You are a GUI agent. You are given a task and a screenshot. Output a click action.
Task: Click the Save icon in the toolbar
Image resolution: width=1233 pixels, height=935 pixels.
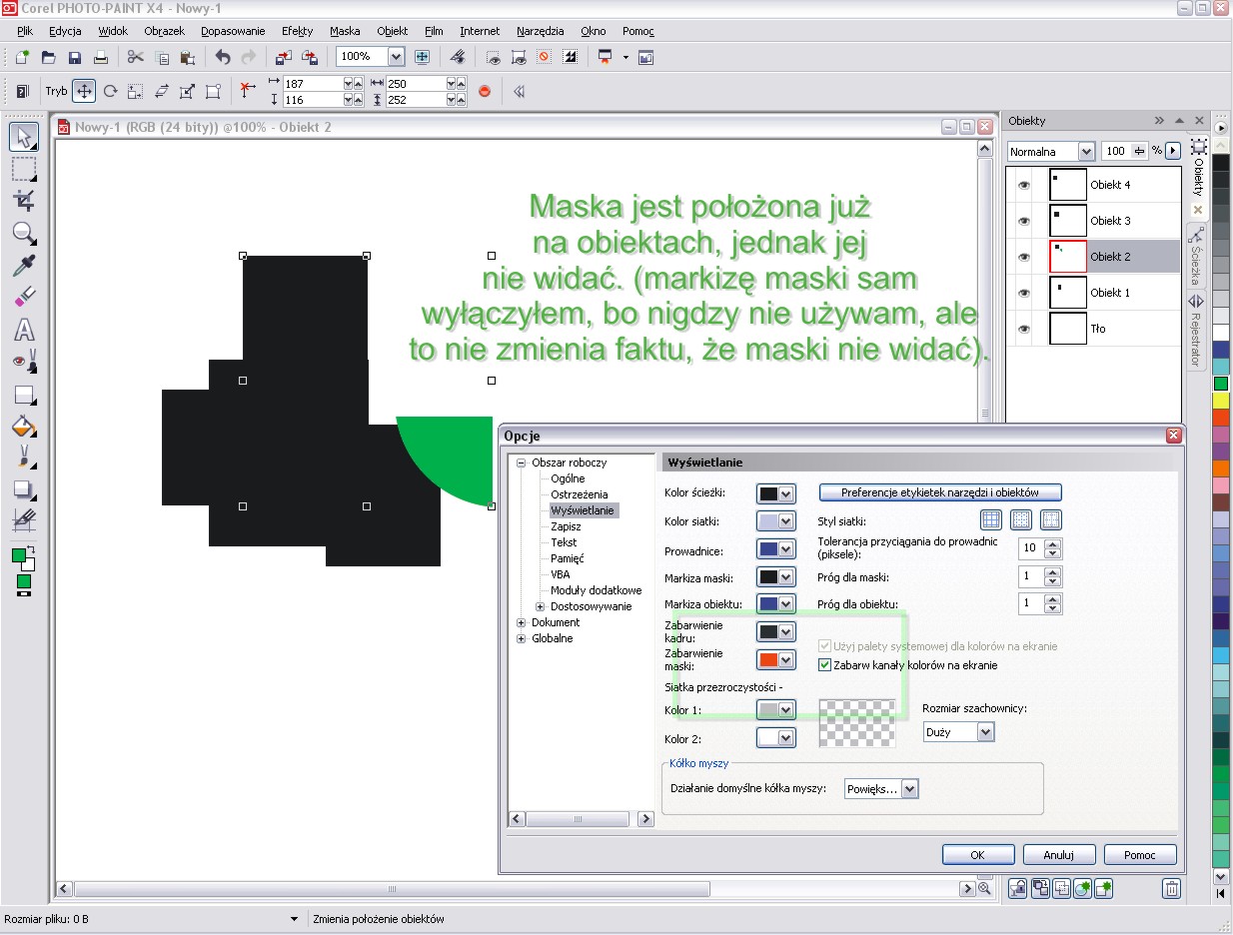[75, 57]
